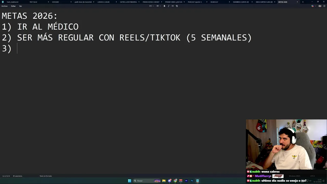
Task: Open the Archivo menu
Action: point(4,6)
